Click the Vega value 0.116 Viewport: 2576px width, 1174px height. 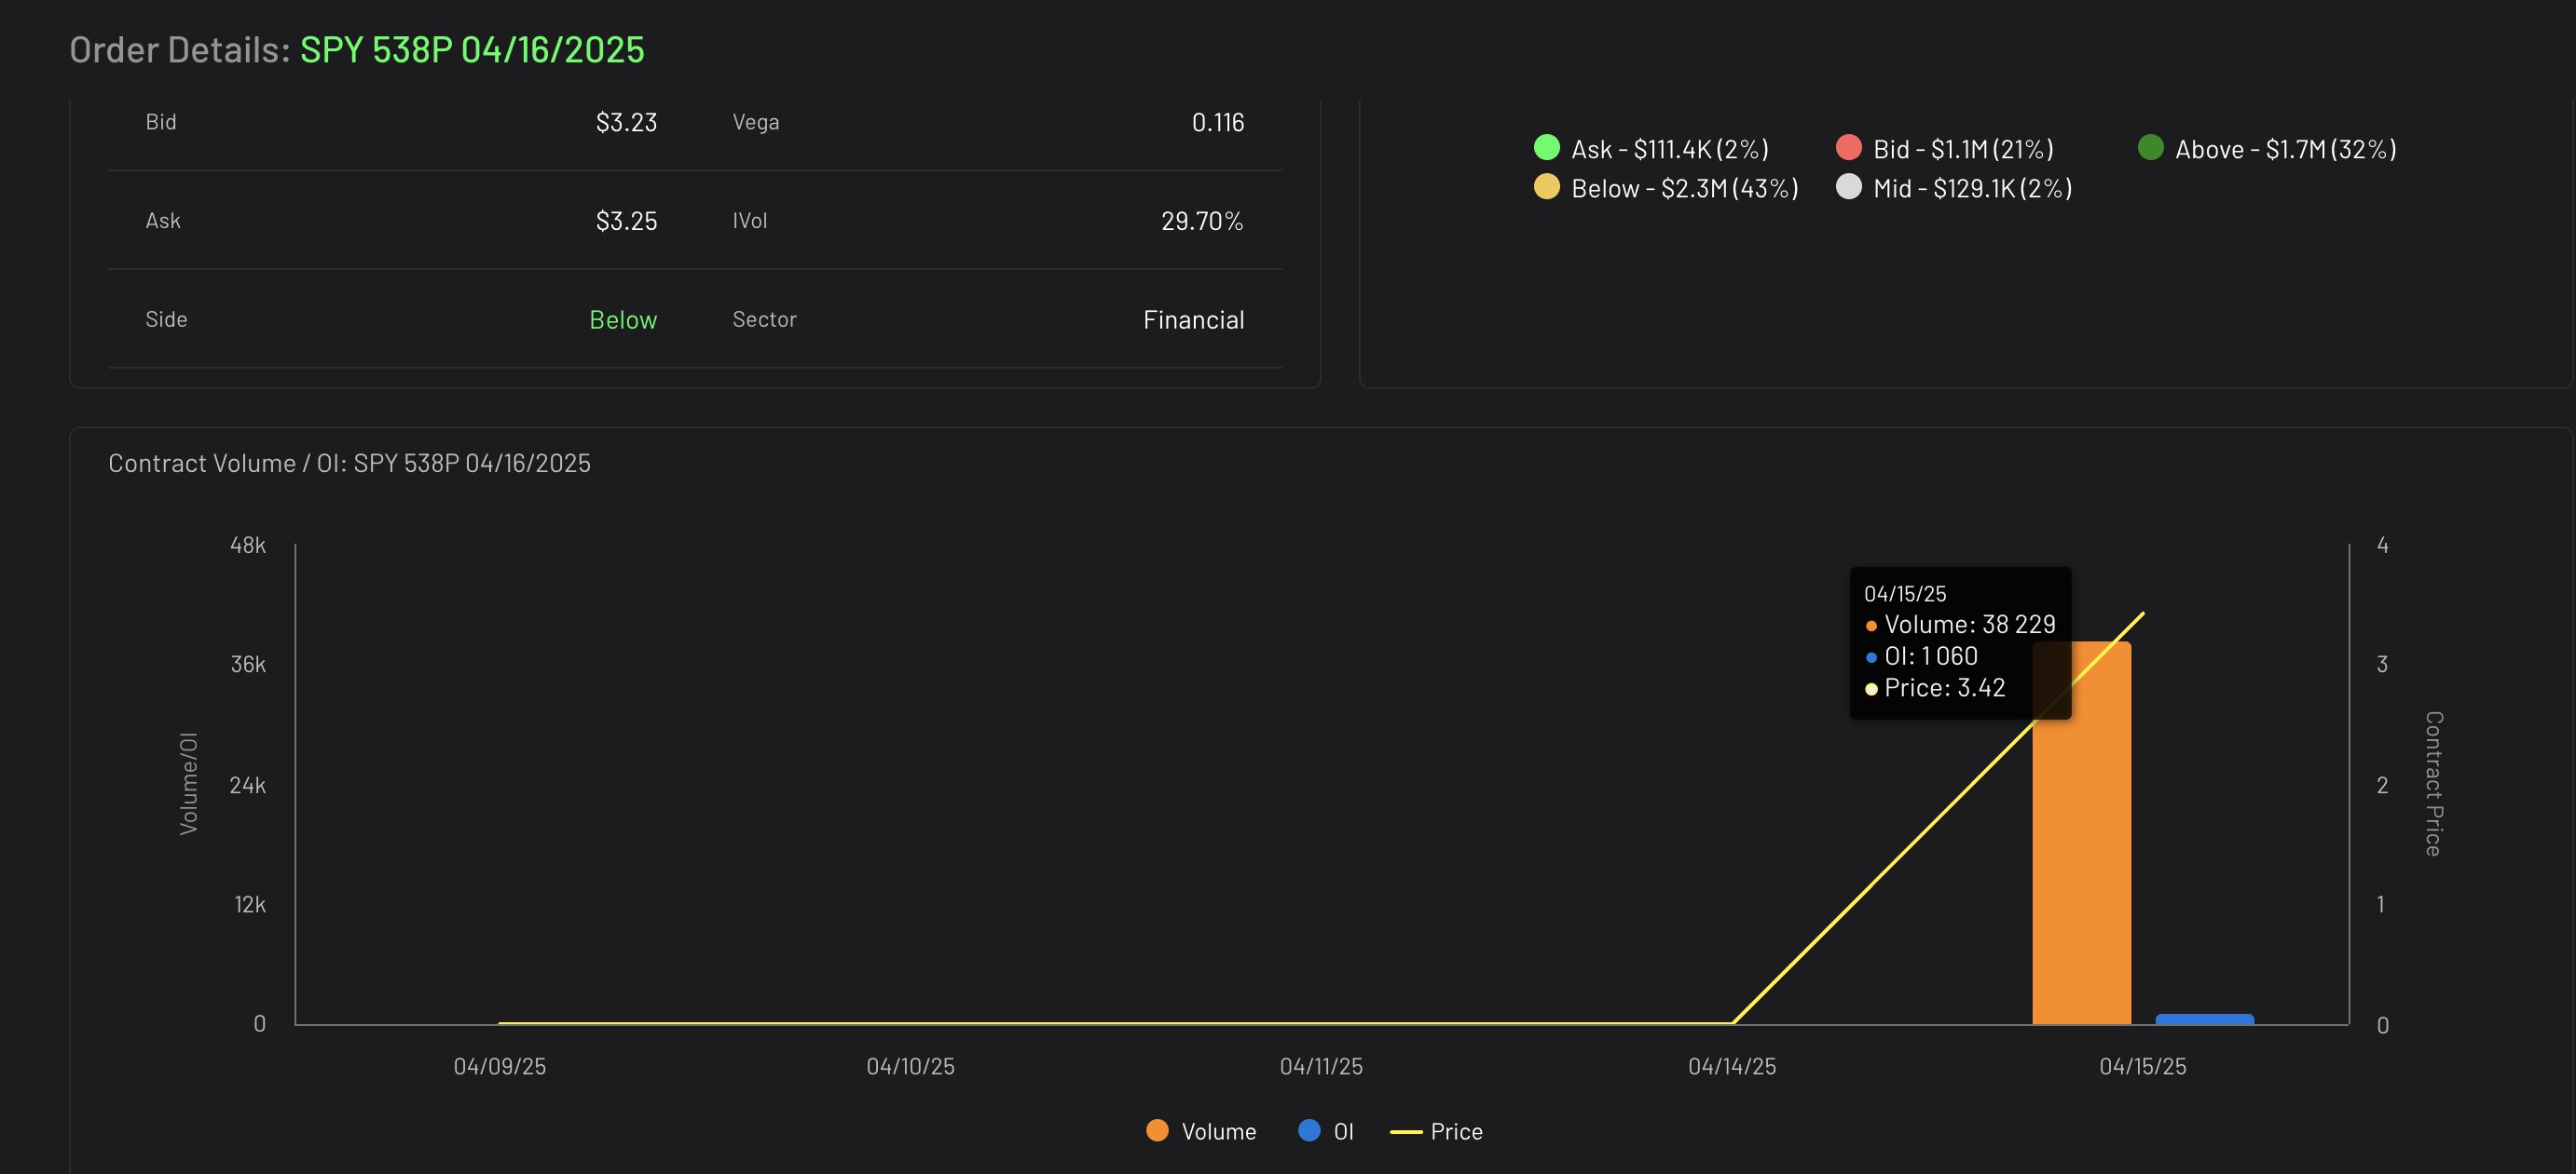click(1217, 122)
